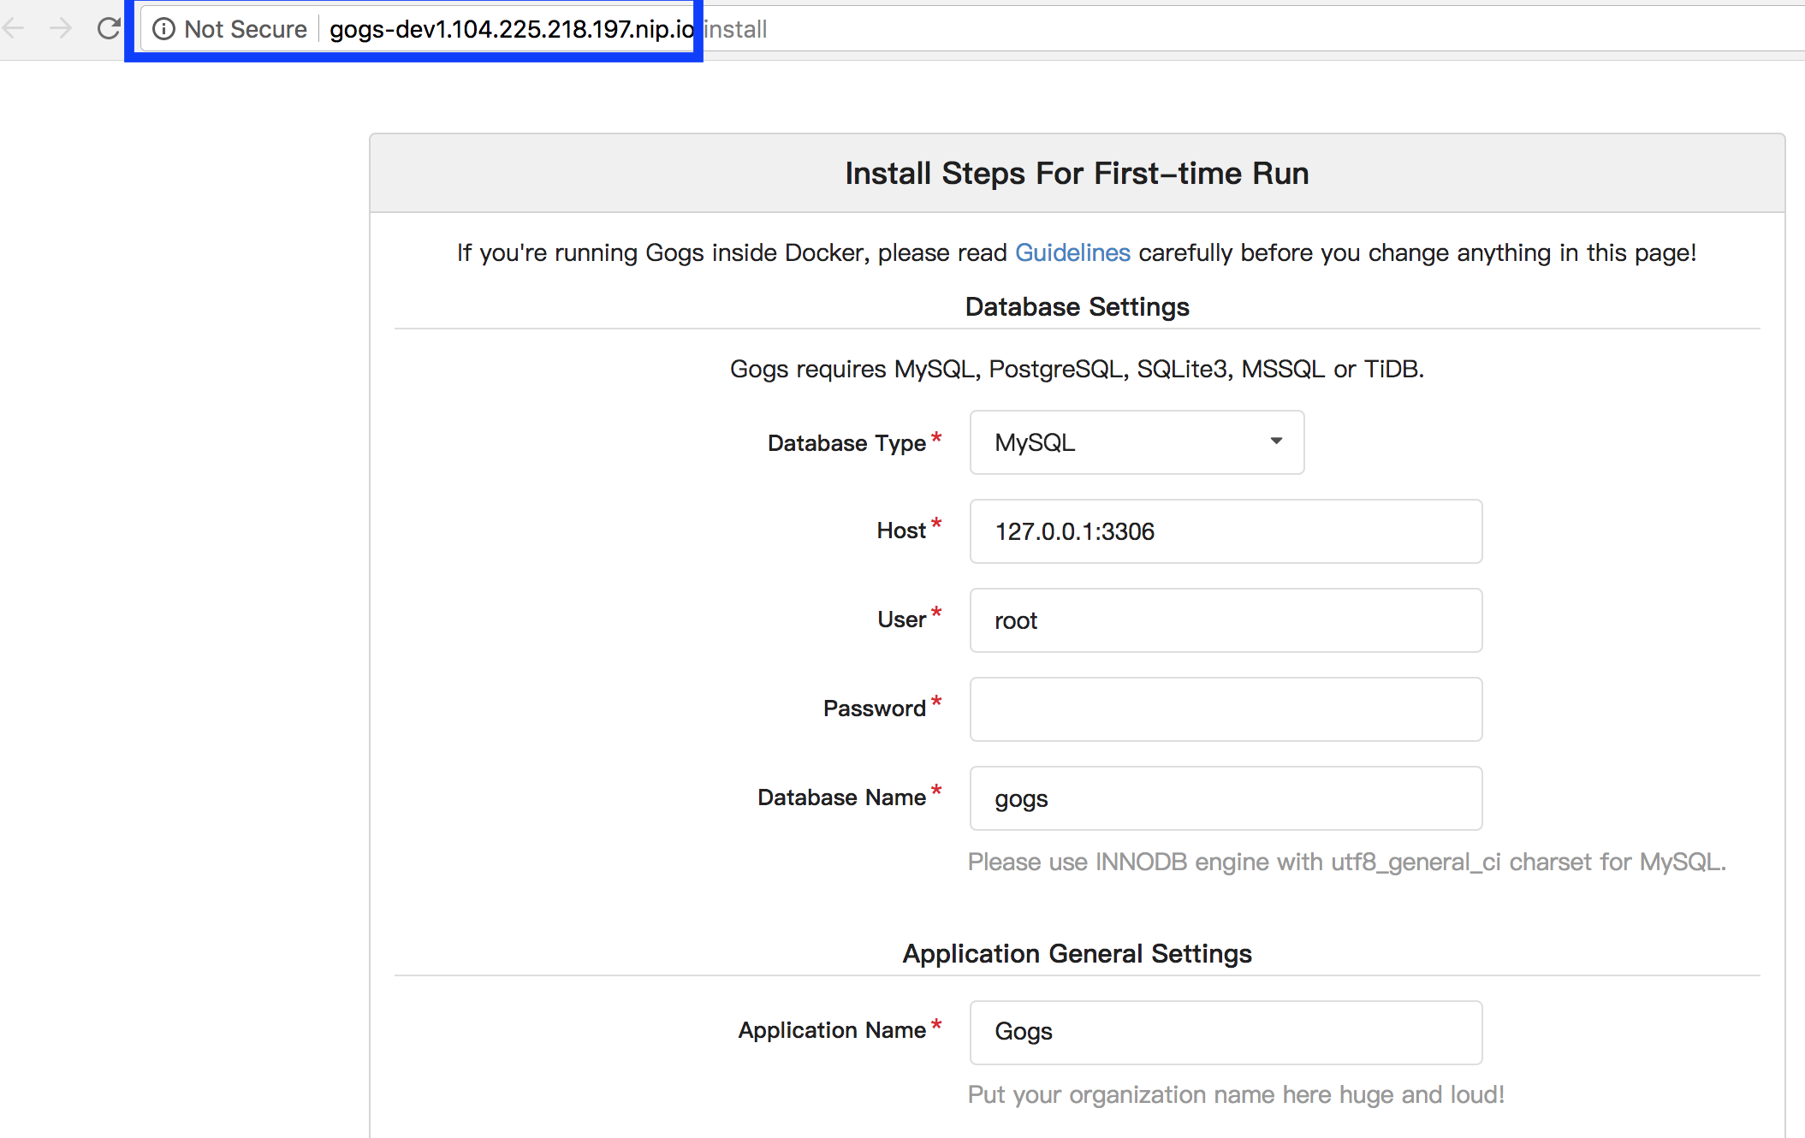Click 'Put your organization name' hint
Viewport: 1805px width, 1138px height.
1236,1094
